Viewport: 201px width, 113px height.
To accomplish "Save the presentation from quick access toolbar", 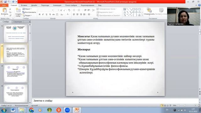I will coord(5,2).
